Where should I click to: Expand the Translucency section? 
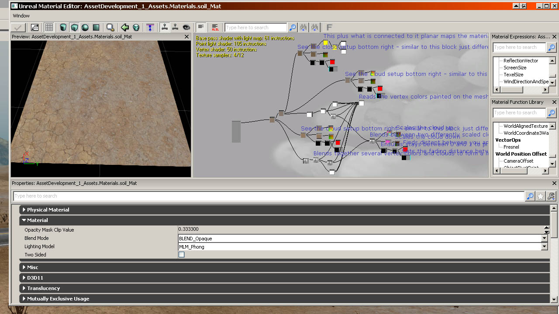284,288
